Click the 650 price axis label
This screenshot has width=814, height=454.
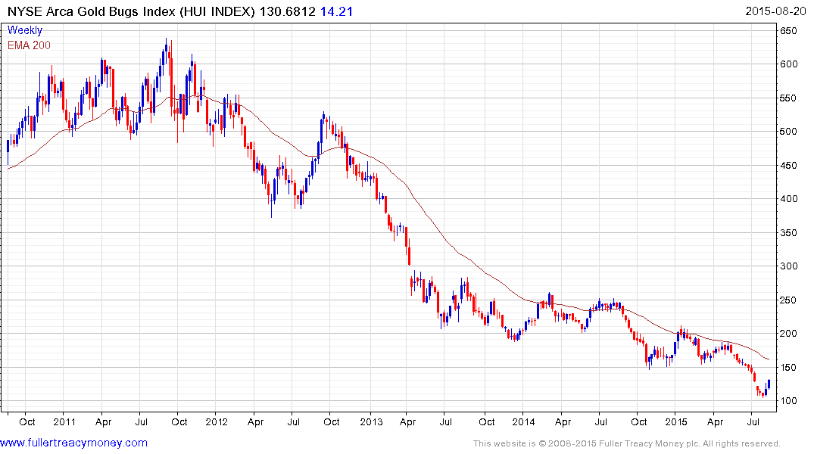click(788, 30)
